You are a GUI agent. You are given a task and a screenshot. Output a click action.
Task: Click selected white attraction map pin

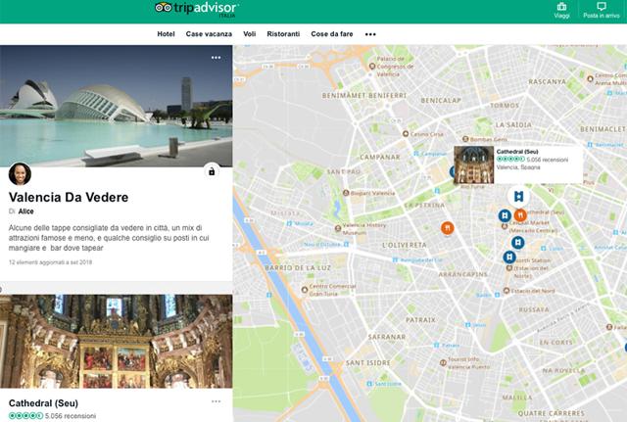point(518,196)
